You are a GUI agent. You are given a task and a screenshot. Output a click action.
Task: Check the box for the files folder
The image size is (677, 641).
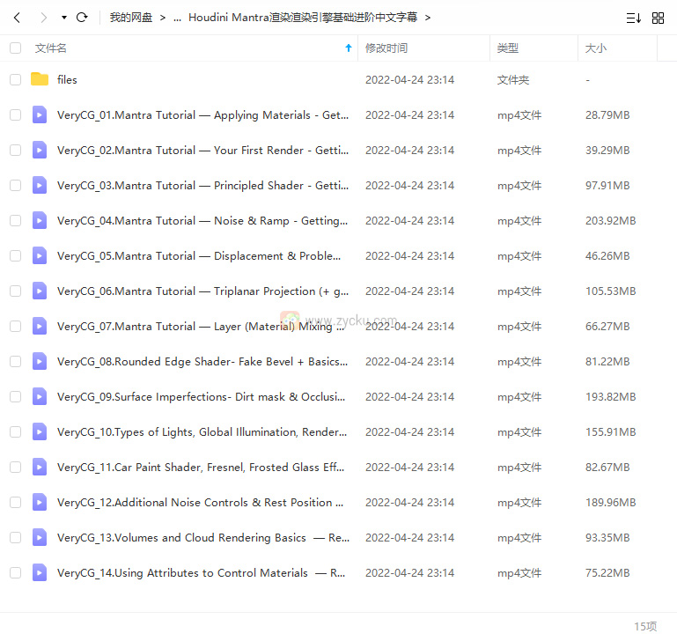point(15,79)
